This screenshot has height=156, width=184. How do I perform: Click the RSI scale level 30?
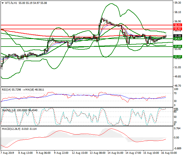175,101
